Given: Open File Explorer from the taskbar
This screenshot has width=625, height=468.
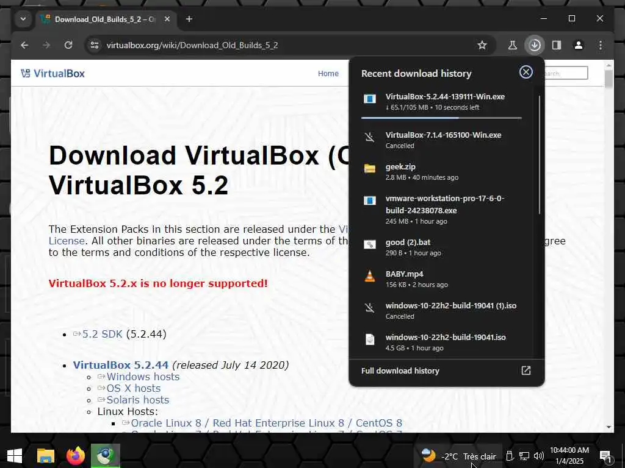Looking at the screenshot, I should pos(45,456).
